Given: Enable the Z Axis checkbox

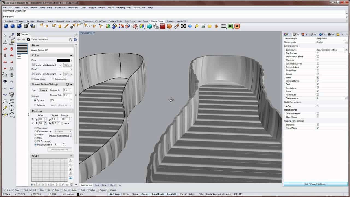Looking at the screenshot, I should (318, 106).
